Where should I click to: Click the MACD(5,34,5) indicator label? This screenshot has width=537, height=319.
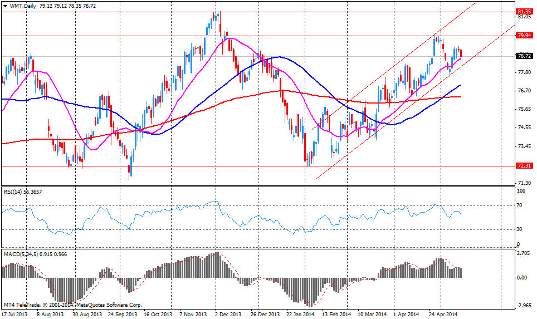[19, 254]
